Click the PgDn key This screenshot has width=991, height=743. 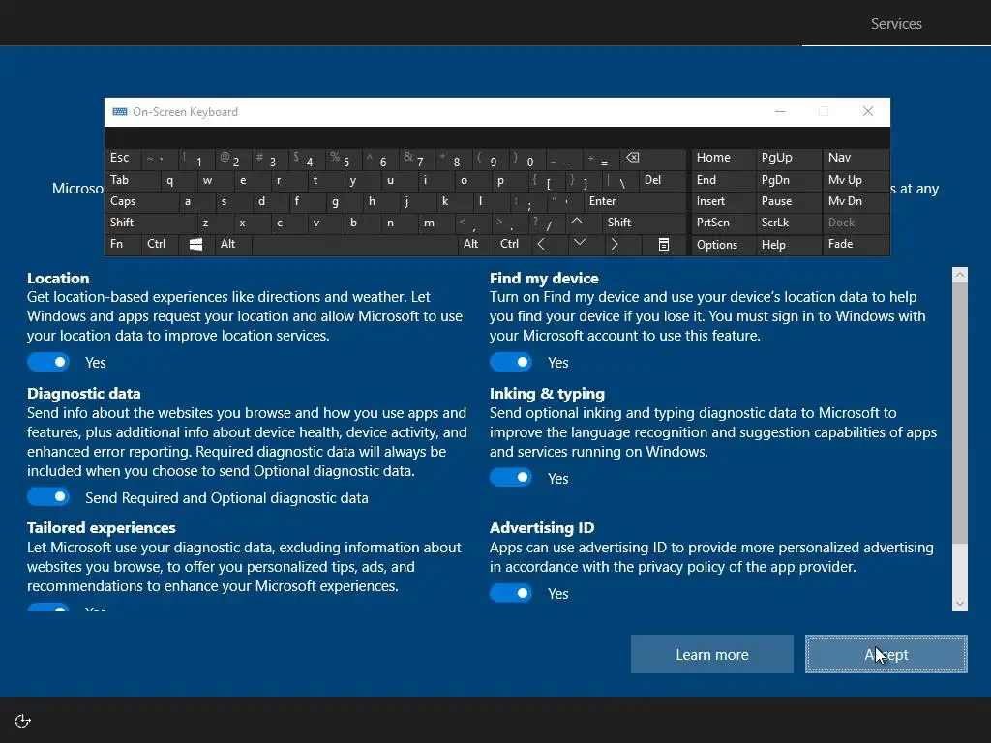click(788, 180)
